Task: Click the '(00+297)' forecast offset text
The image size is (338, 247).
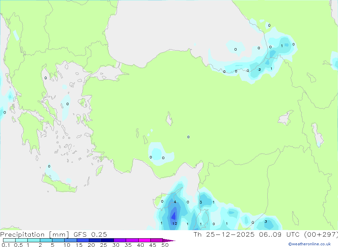Action: [x=321, y=234]
